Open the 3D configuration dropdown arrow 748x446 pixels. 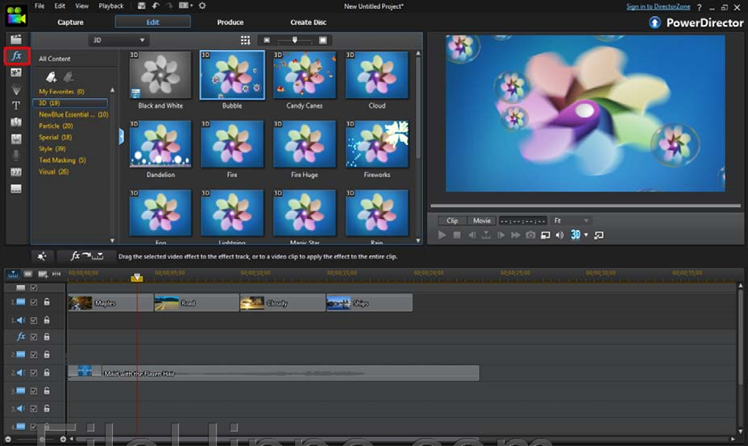click(x=586, y=235)
